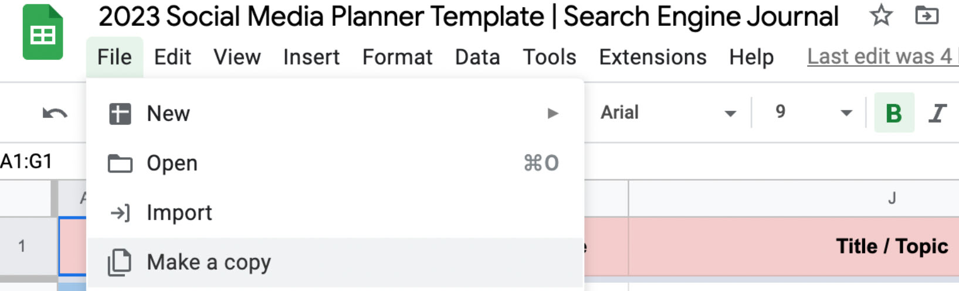Select Make a copy

click(x=335, y=262)
